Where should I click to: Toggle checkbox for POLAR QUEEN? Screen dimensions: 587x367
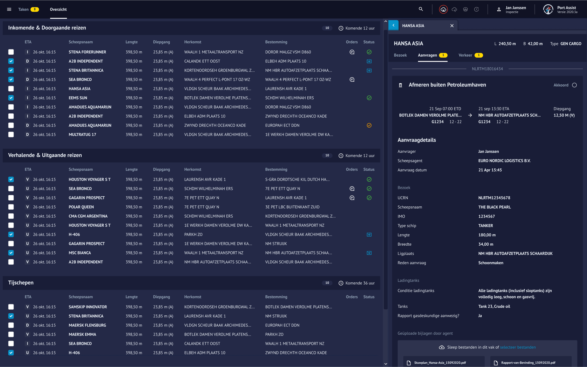11,207
